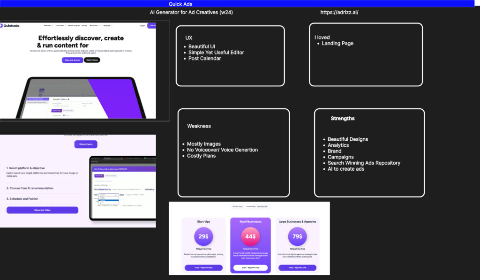
Task: Expand the Language dropdown
Action: (x=108, y=25)
